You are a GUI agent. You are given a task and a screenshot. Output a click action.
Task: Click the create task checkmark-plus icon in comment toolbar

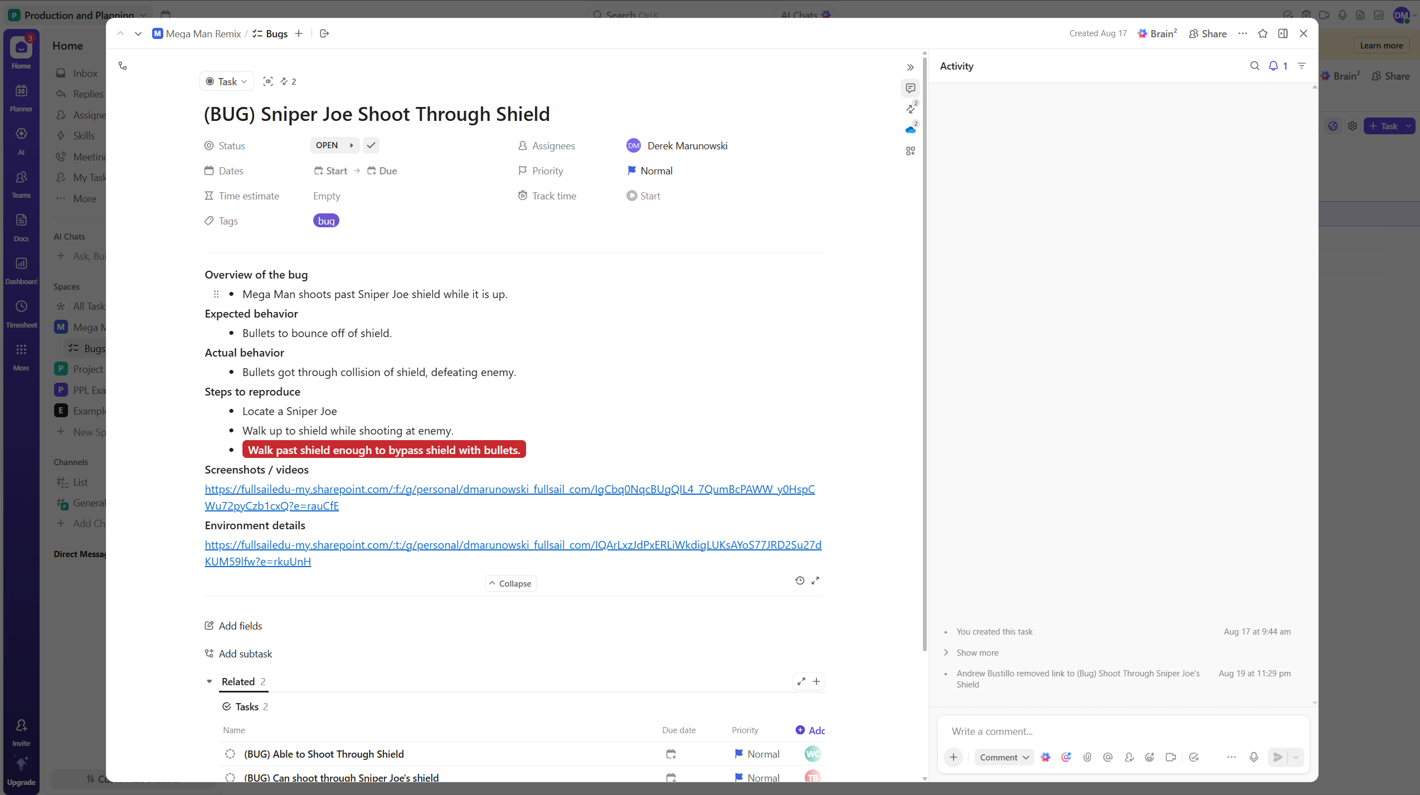(x=1193, y=757)
